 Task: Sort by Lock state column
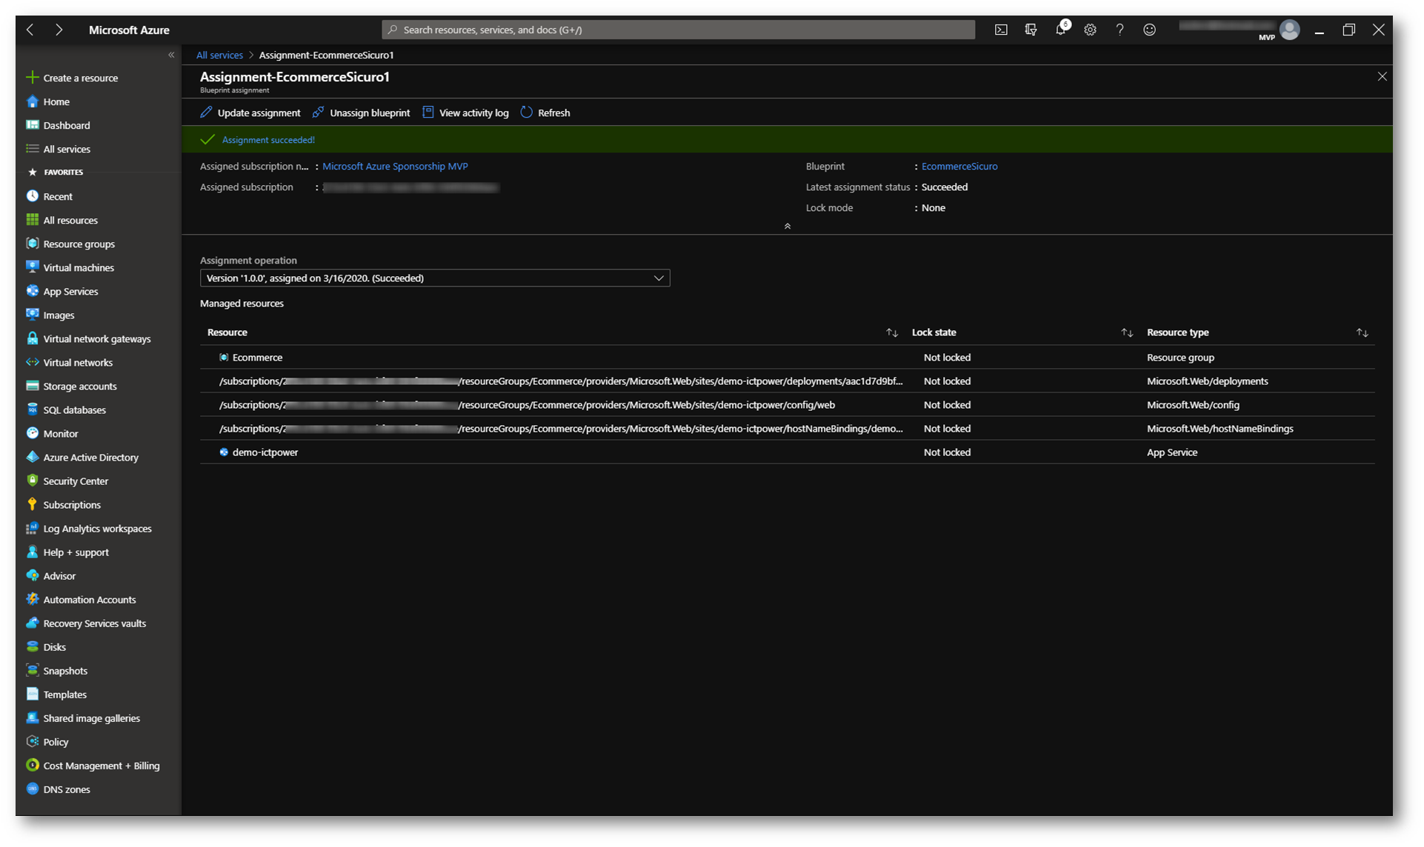tap(1127, 332)
